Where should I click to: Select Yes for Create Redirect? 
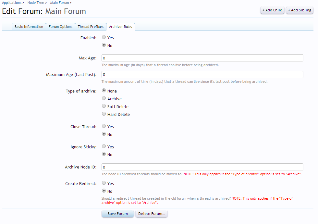pos(104,183)
